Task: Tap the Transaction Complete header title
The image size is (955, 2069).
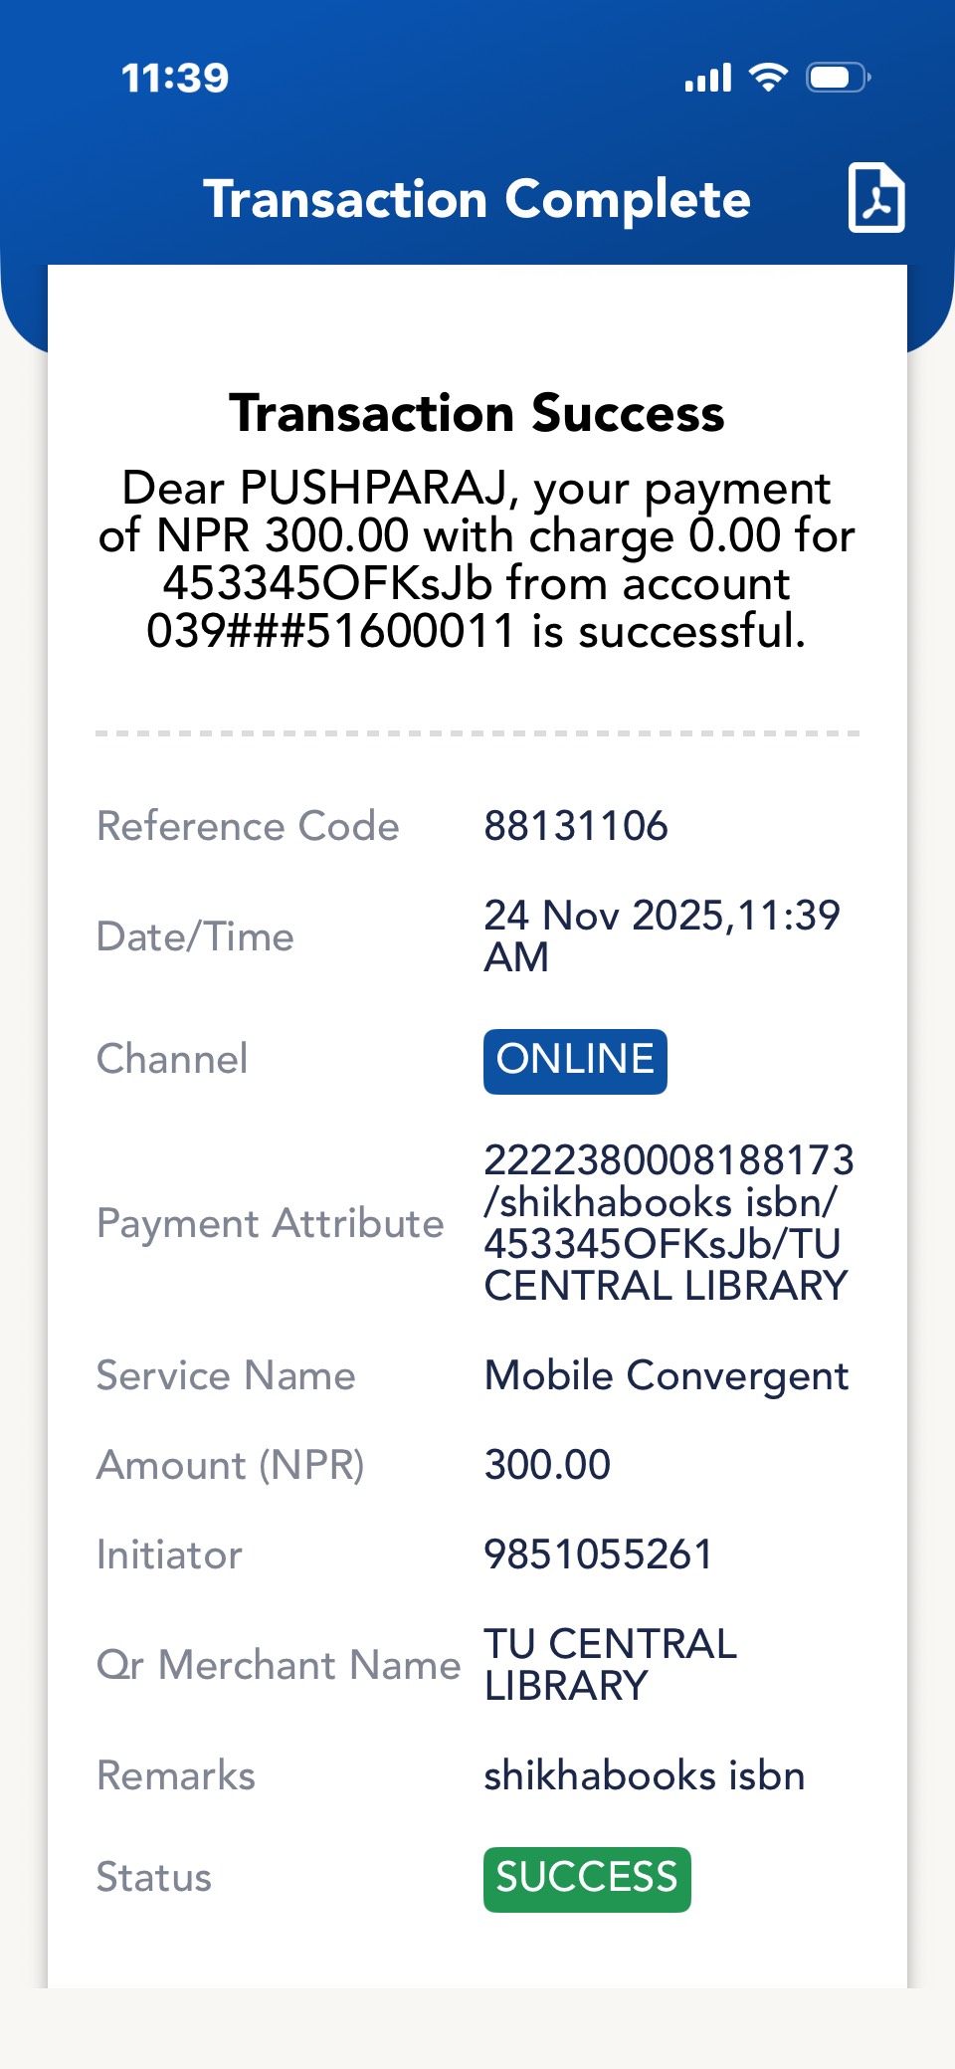Action: (x=477, y=199)
